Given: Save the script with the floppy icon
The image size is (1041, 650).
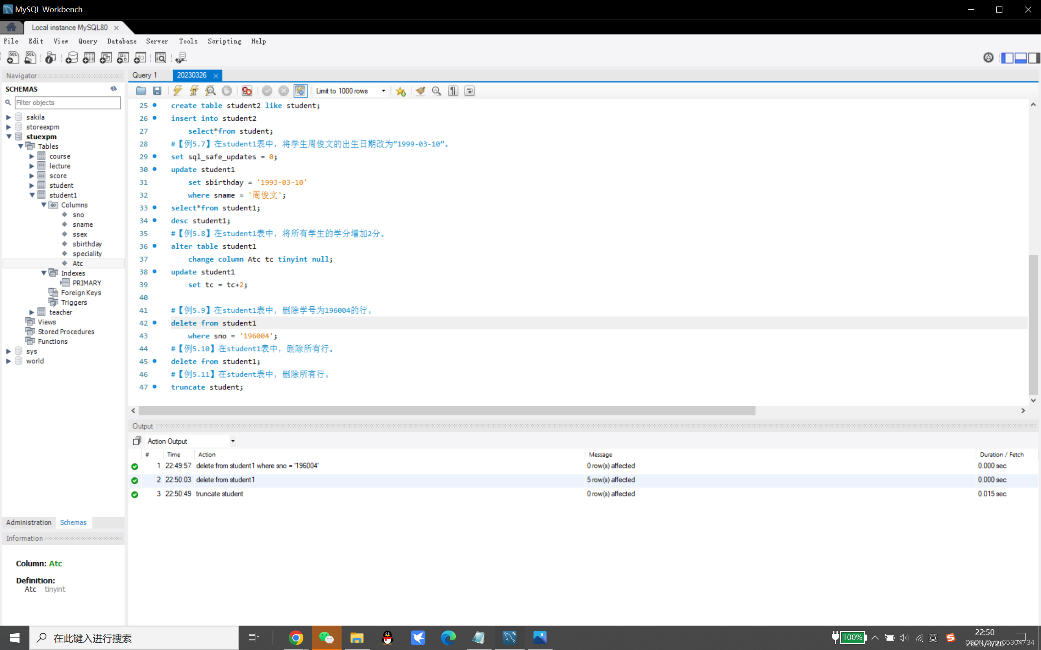Looking at the screenshot, I should coord(157,91).
